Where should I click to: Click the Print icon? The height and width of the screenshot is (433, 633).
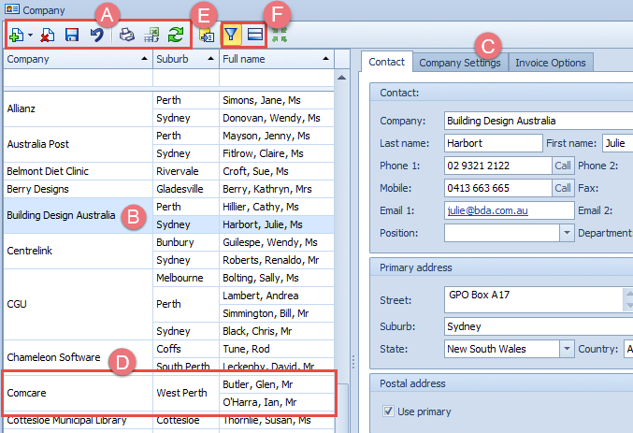[127, 36]
